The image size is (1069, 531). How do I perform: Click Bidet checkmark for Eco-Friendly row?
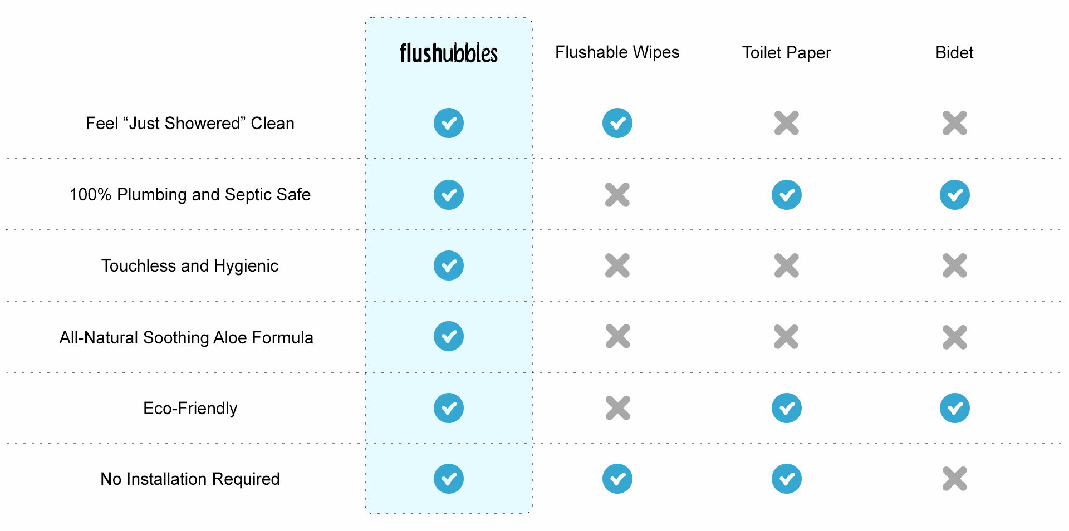(955, 408)
